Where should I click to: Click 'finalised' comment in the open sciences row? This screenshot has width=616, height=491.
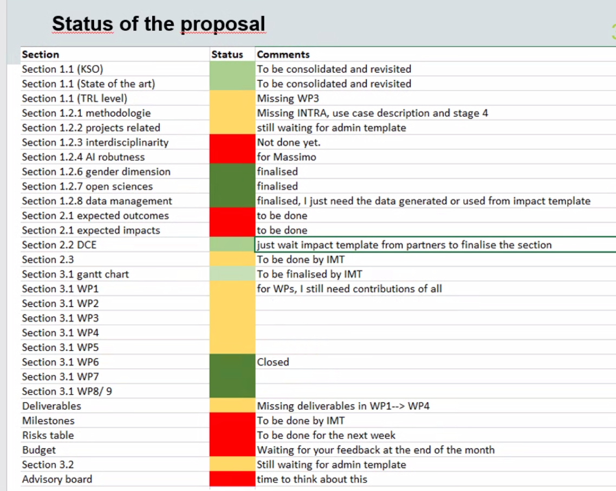click(x=277, y=186)
